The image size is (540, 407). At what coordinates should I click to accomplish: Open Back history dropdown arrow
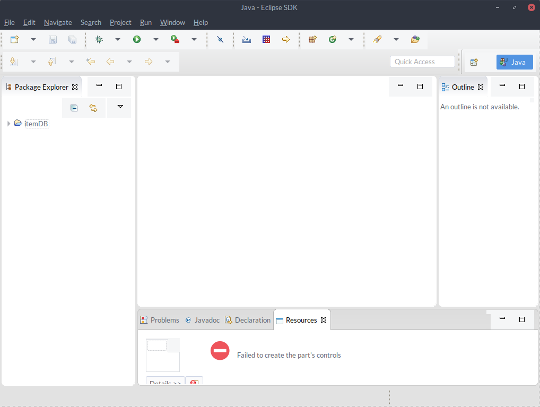coord(129,62)
